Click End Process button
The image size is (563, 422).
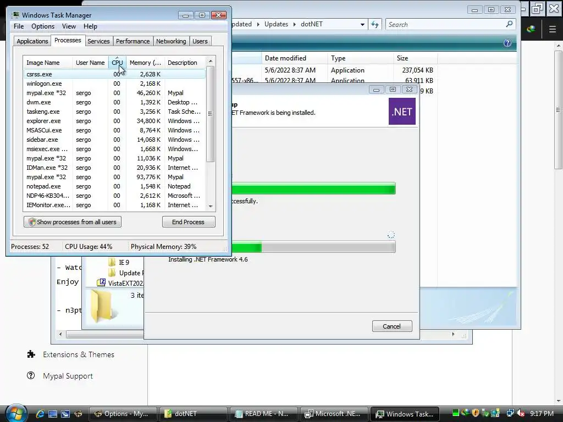click(x=189, y=222)
